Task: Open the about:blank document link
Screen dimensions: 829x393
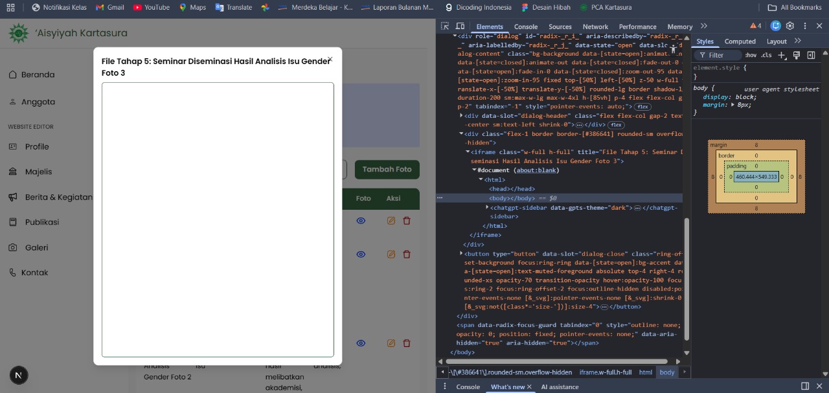Action: 537,170
